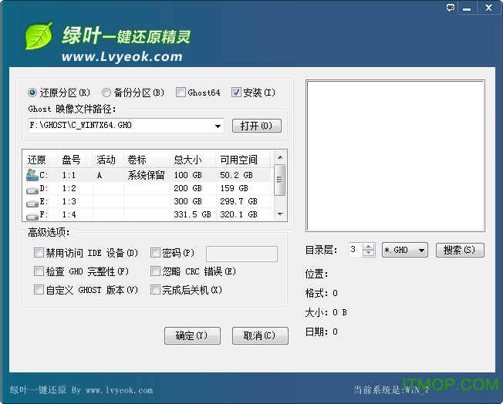The image size is (503, 404).
Task: Click the 确定(Y) button
Action: 192,335
